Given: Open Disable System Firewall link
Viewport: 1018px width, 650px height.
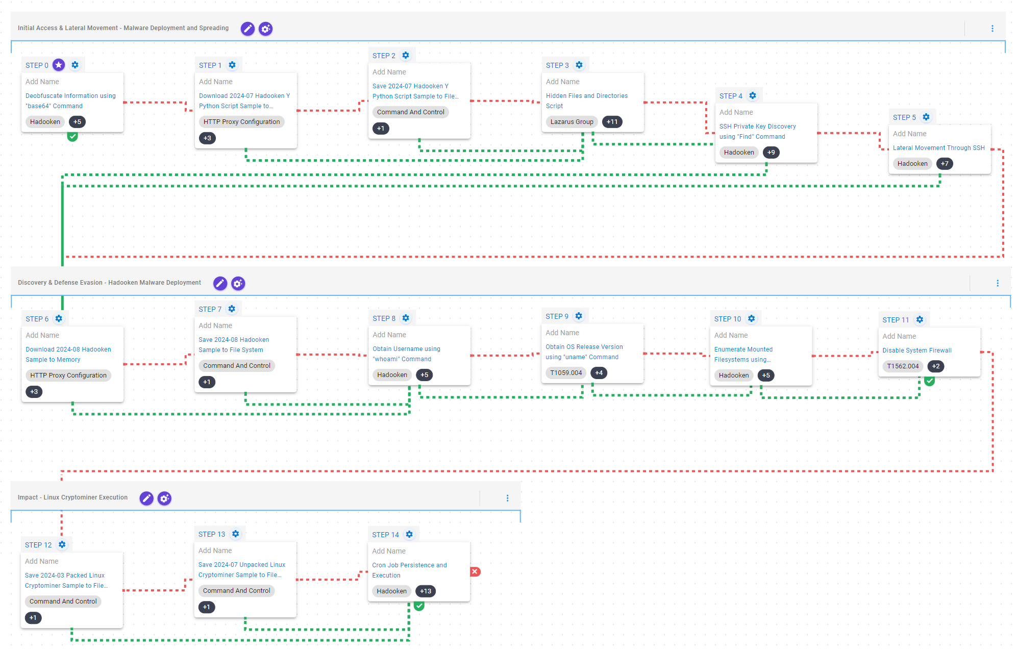Looking at the screenshot, I should click(916, 351).
